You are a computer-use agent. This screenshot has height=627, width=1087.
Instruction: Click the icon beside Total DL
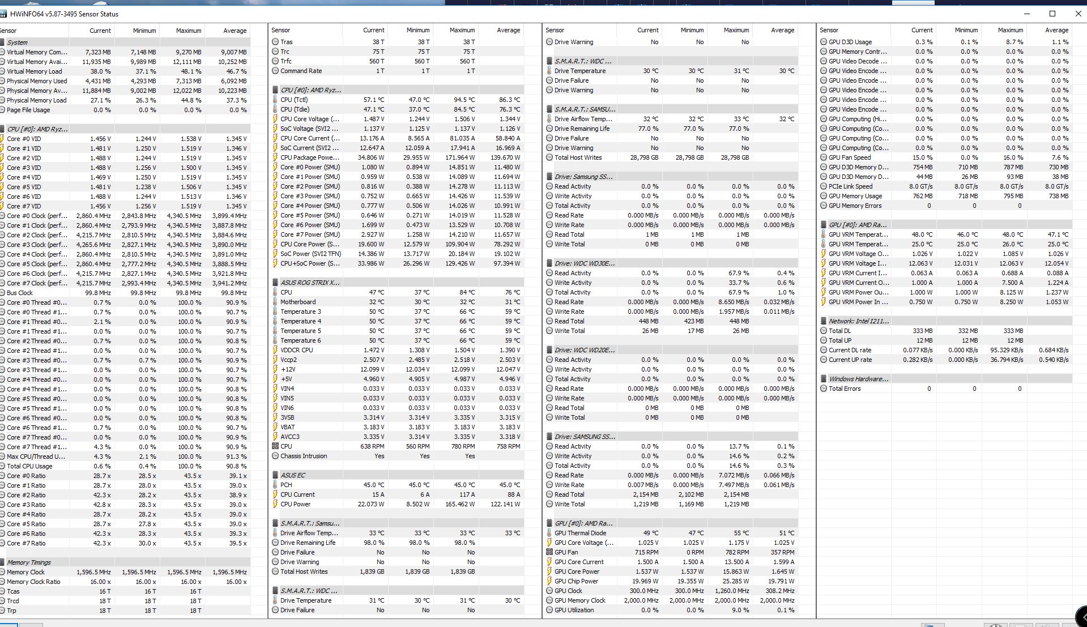coord(824,331)
